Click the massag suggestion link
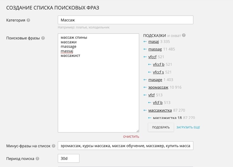The height and width of the screenshot is (167, 233). (x=155, y=49)
